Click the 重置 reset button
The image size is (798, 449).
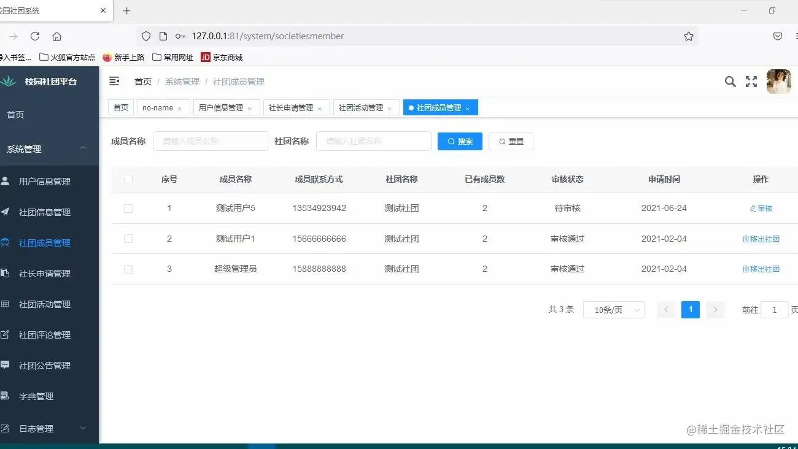(x=511, y=141)
